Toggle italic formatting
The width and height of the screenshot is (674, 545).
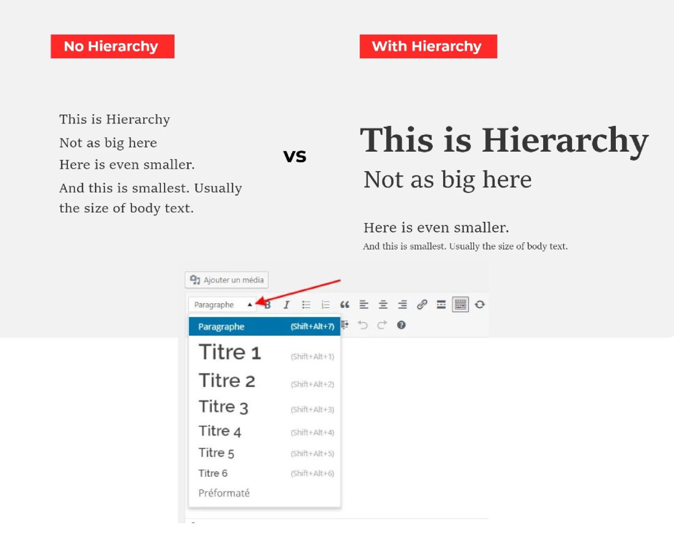[x=287, y=304]
